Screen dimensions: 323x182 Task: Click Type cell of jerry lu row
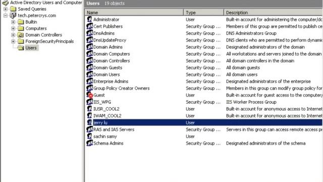point(190,122)
